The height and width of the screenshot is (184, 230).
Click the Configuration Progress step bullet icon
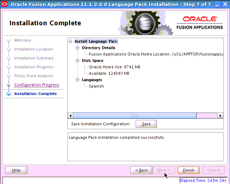(x=9, y=85)
